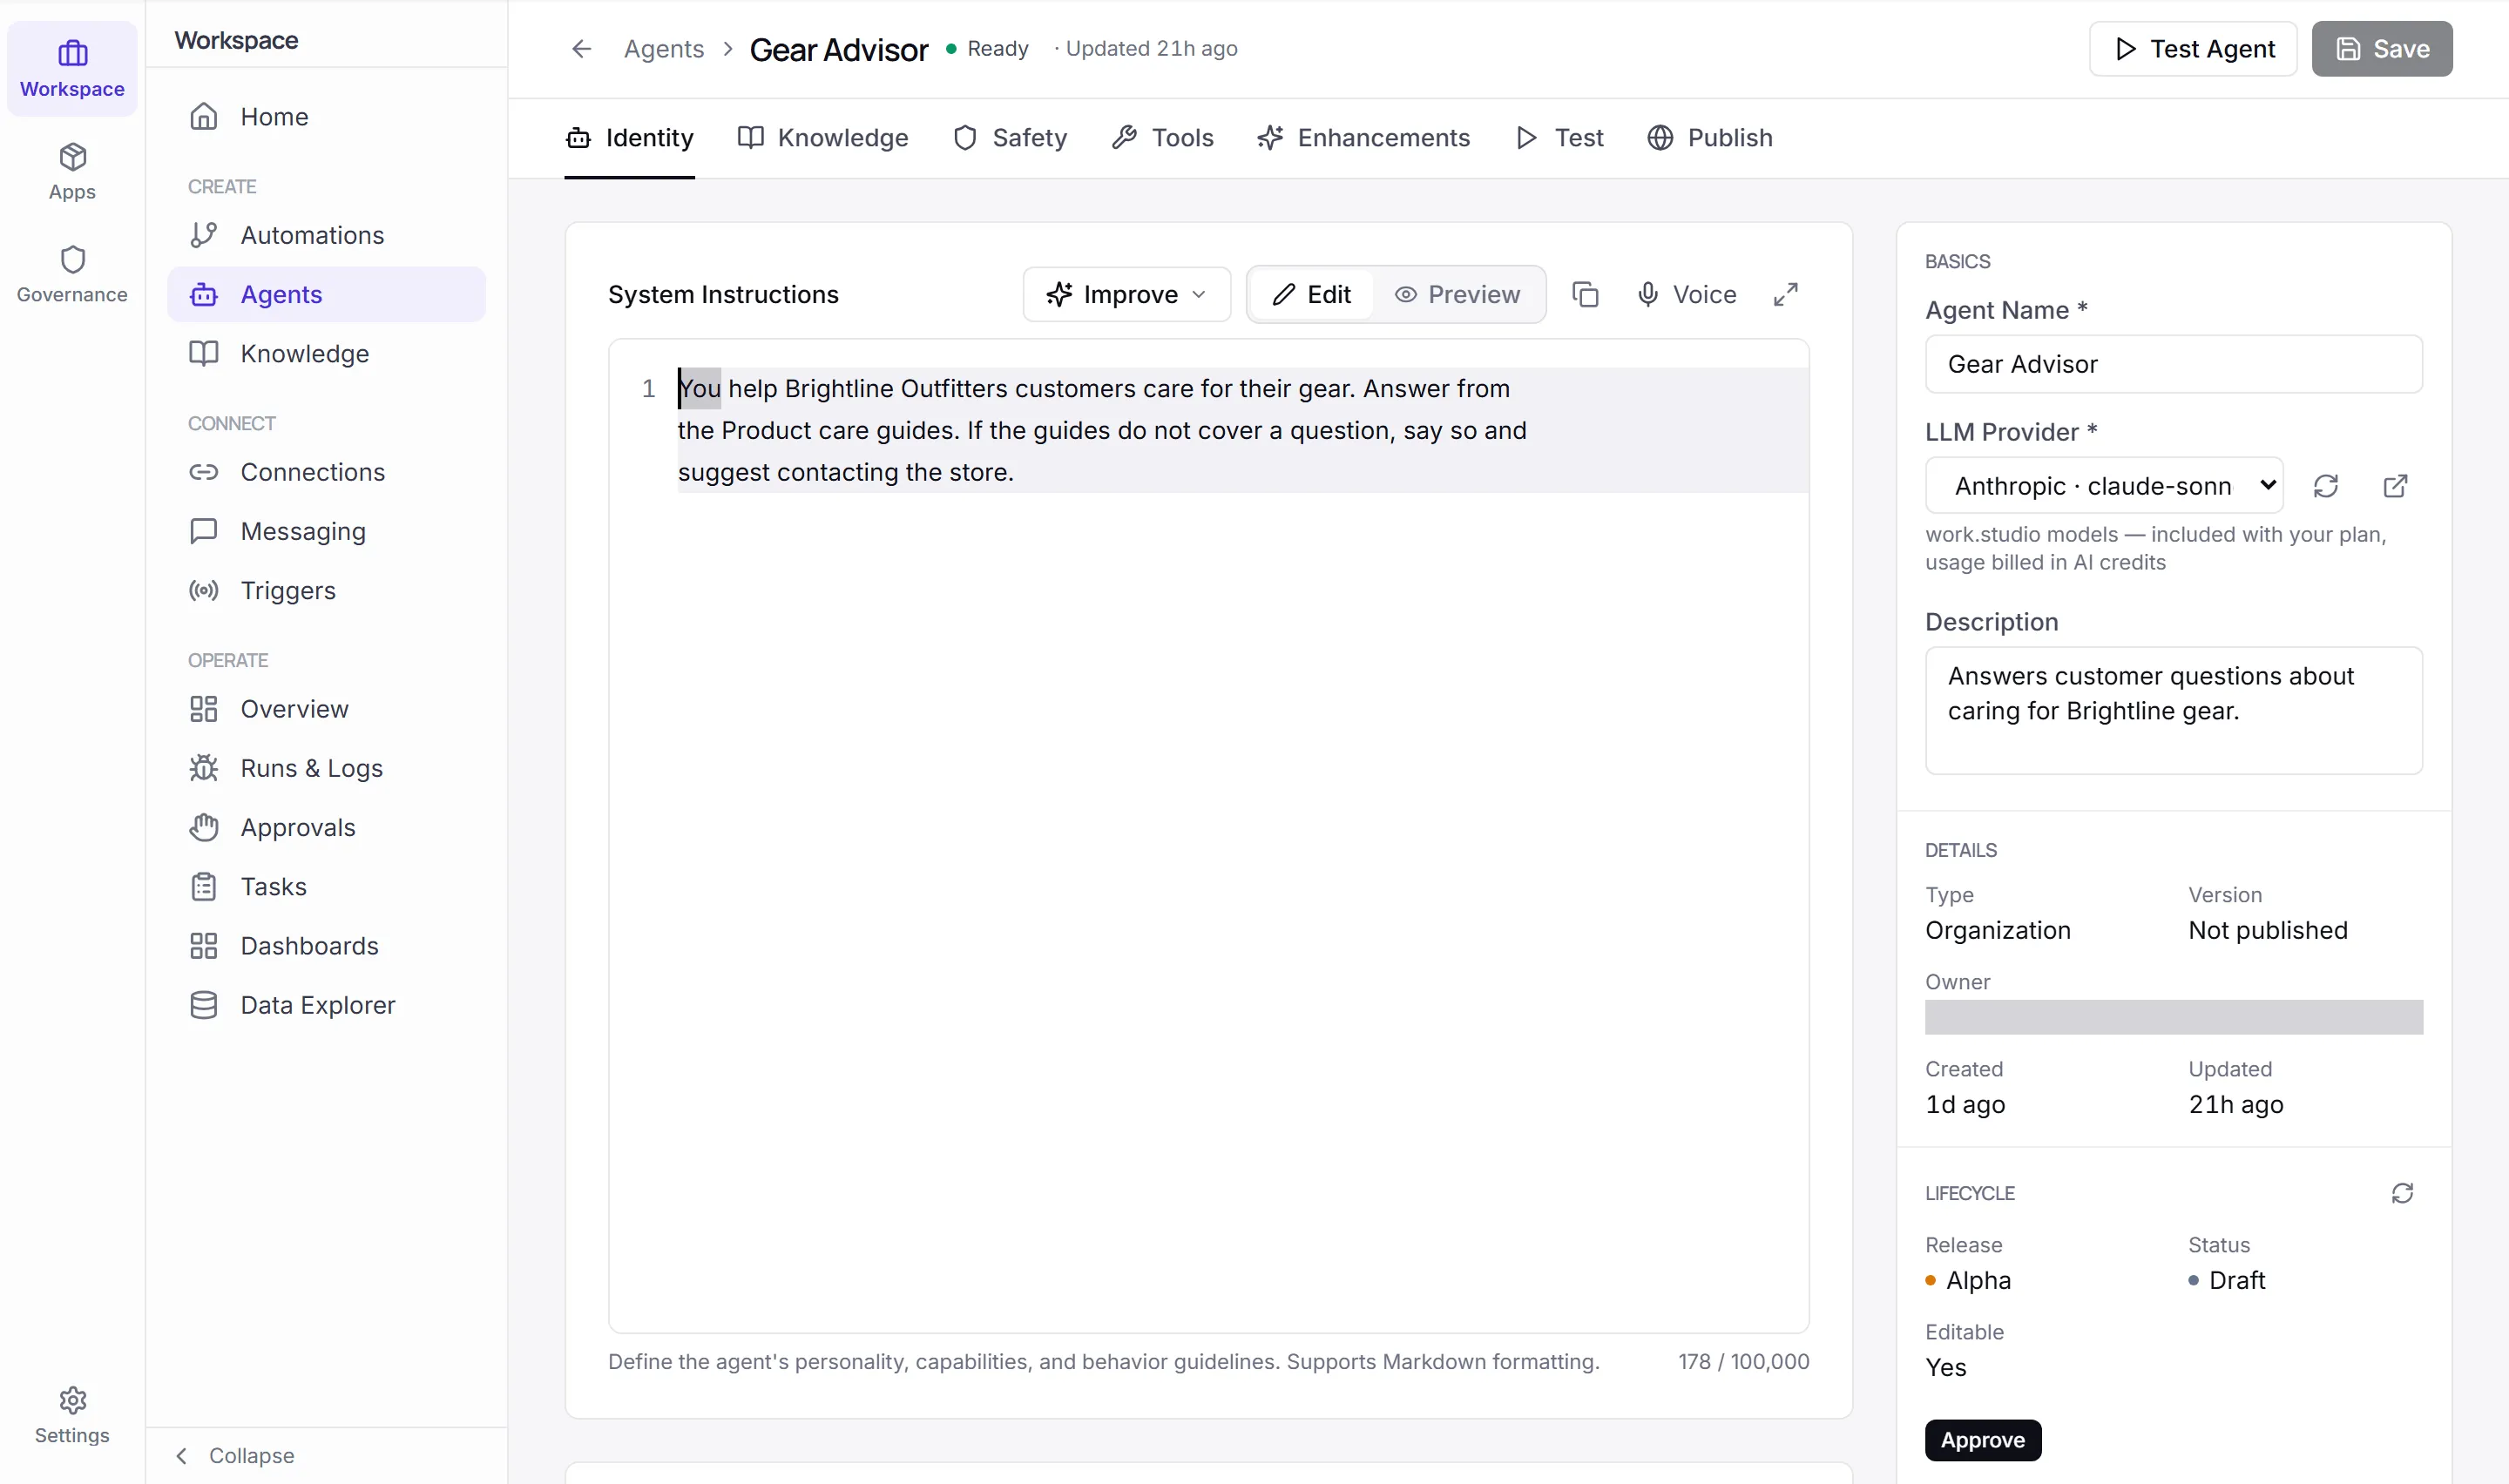The width and height of the screenshot is (2509, 1484).
Task: Open Automations in the sidebar
Action: pos(326,235)
